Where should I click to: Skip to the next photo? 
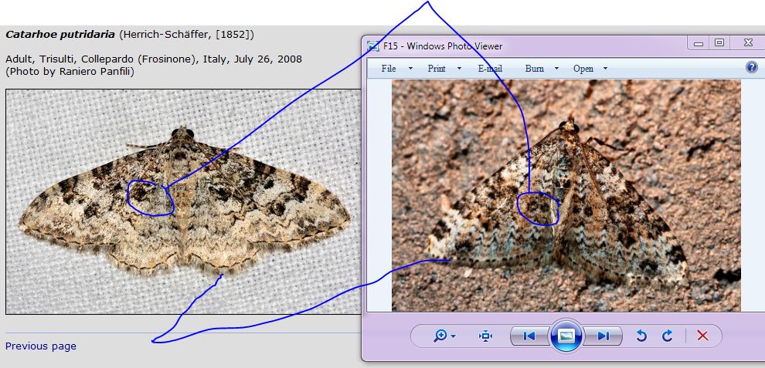tap(603, 336)
